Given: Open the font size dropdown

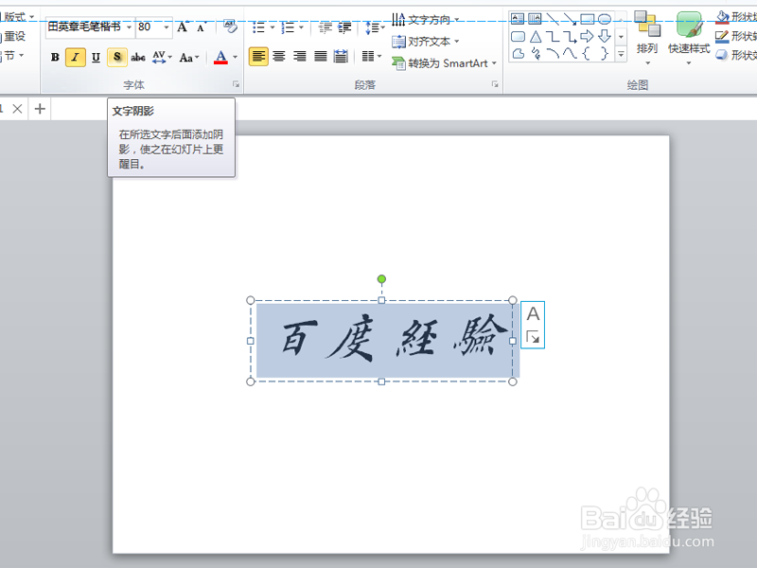Looking at the screenshot, I should point(167,27).
